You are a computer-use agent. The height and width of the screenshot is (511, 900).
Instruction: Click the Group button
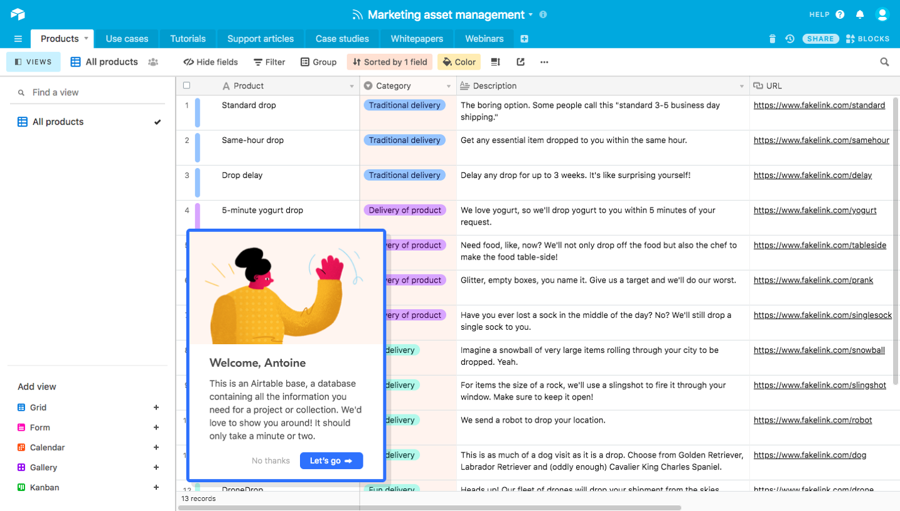pyautogui.click(x=319, y=62)
